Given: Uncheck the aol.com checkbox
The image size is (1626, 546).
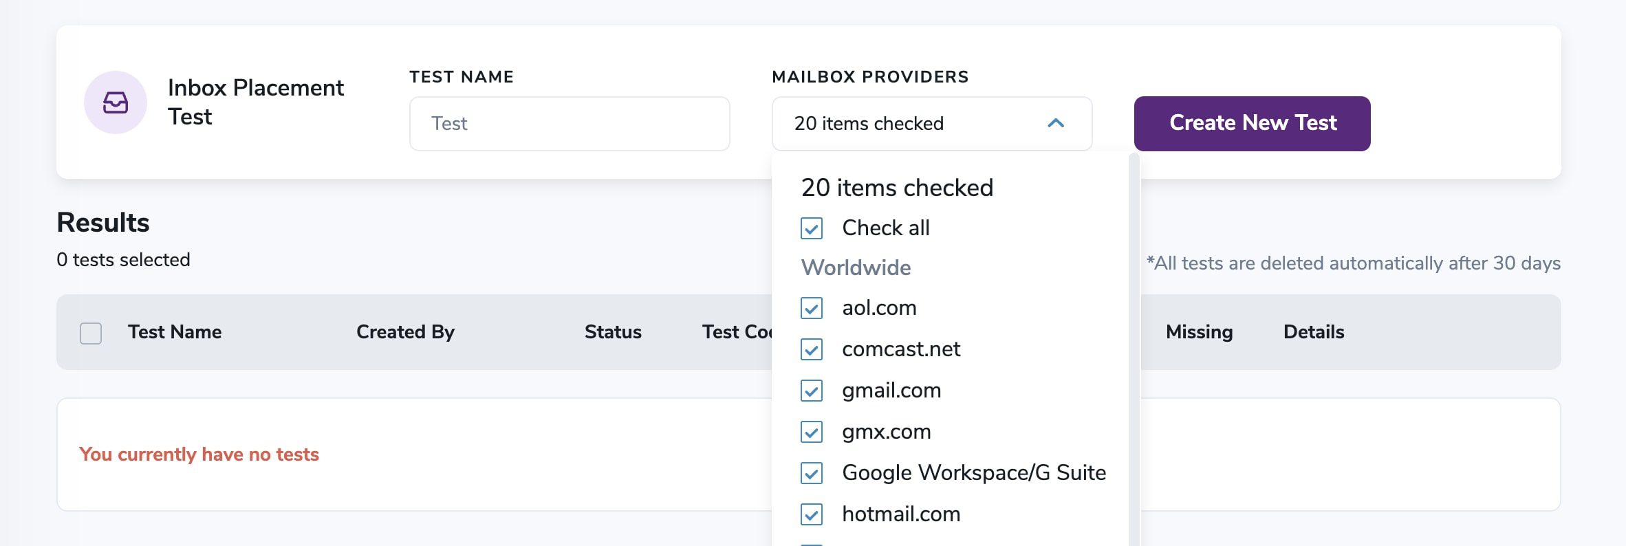Looking at the screenshot, I should (812, 308).
